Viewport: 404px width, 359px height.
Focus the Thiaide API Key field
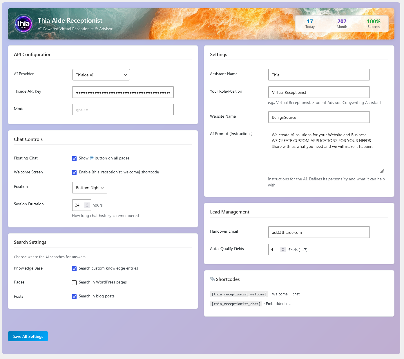click(x=123, y=92)
